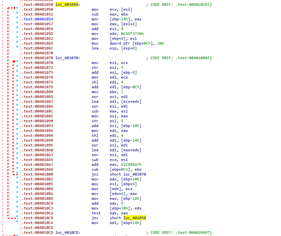Toggle breakpoint dot beside address 00401080
This screenshot has height=236, width=281.
tap(17, 90)
